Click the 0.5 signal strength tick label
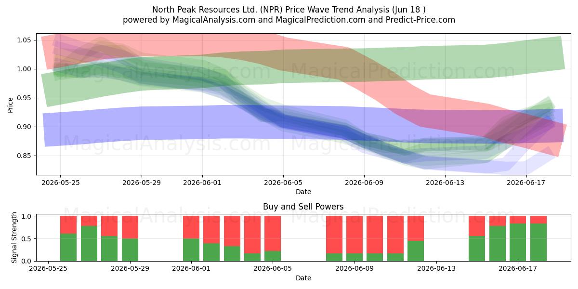 27,239
